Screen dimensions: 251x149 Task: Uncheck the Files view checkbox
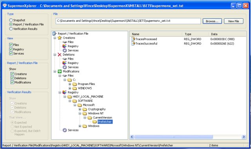11,45
